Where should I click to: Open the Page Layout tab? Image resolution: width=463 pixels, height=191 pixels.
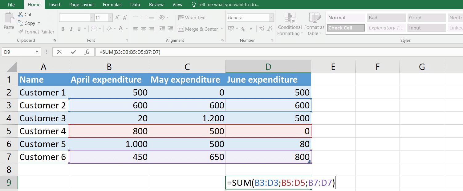click(x=82, y=5)
